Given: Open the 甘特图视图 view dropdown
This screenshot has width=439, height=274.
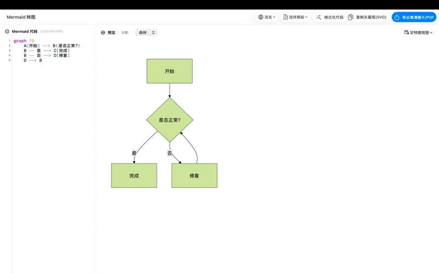Looking at the screenshot, I should [418, 32].
